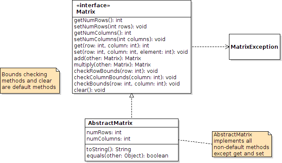This screenshot has width=282, height=163.
Task: Click the hollow realization arrowhead under Matrix
Action: [x=131, y=95]
